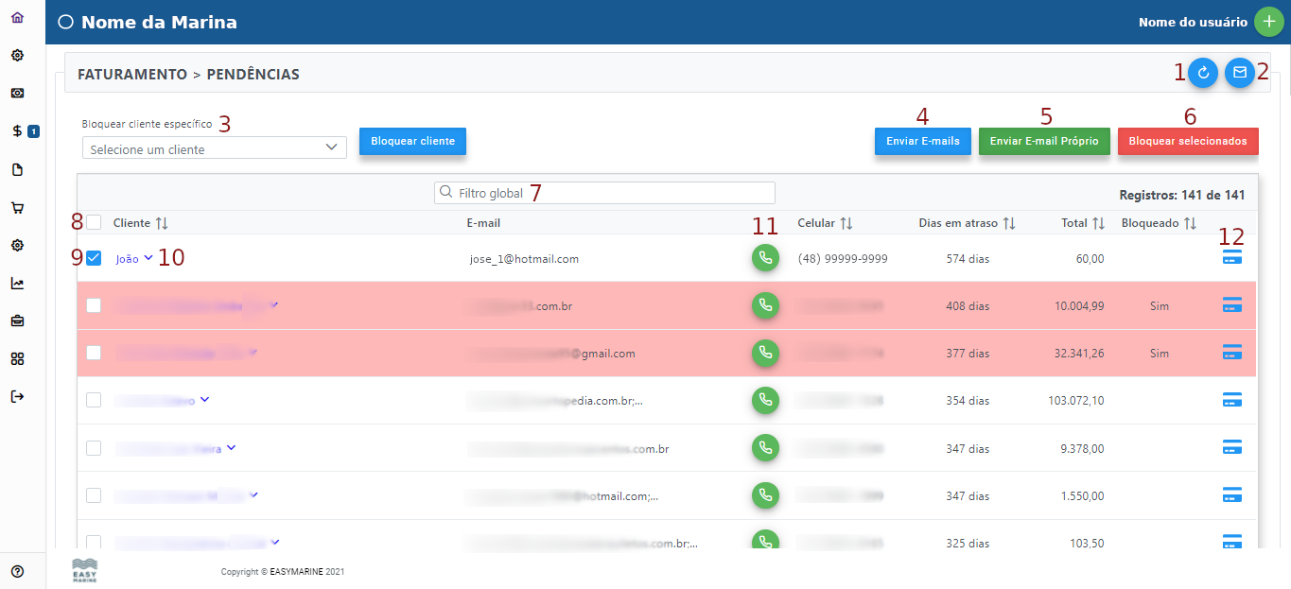Uncheck the checkbox for João's row
The height and width of the screenshot is (589, 1291).
[94, 258]
